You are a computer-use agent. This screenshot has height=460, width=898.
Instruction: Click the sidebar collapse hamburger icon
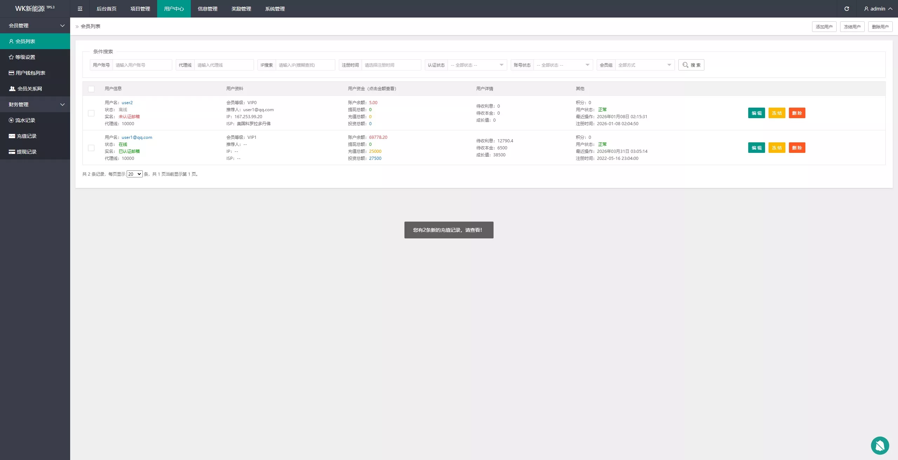click(80, 9)
